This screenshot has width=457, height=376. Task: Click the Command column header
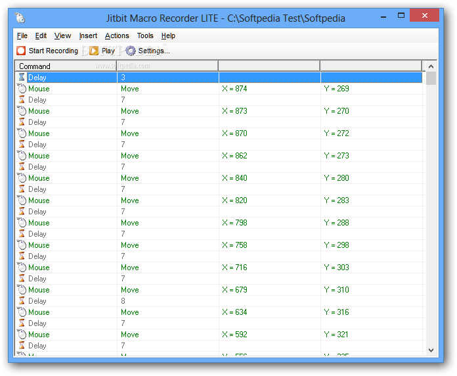click(x=66, y=66)
